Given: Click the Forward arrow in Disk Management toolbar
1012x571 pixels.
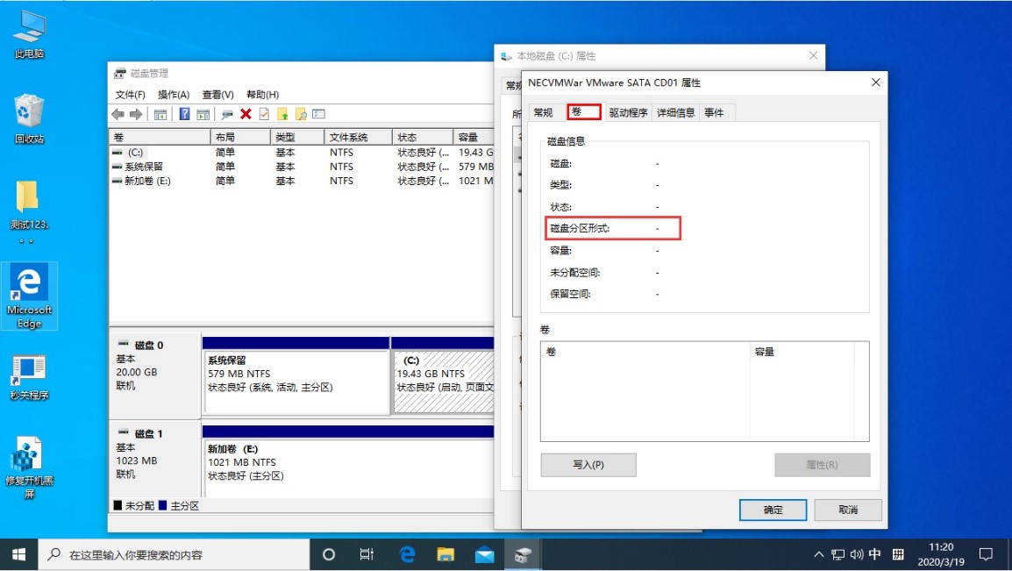Looking at the screenshot, I should (x=136, y=114).
